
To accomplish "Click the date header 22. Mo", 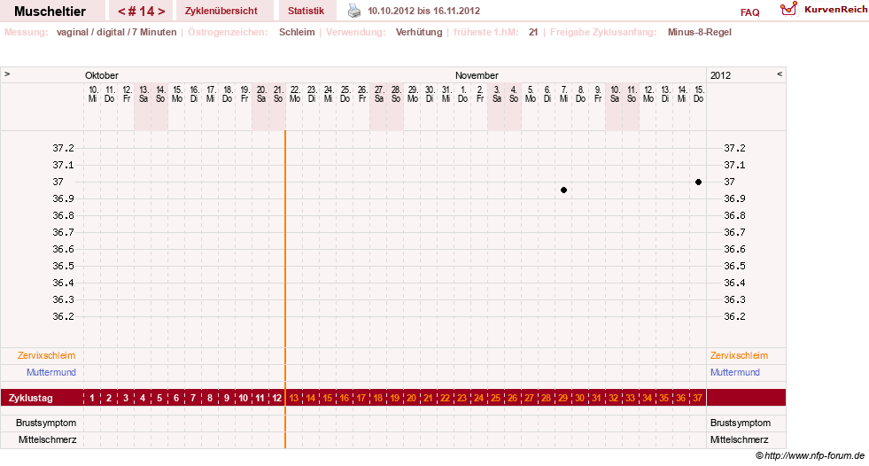I will (x=295, y=94).
